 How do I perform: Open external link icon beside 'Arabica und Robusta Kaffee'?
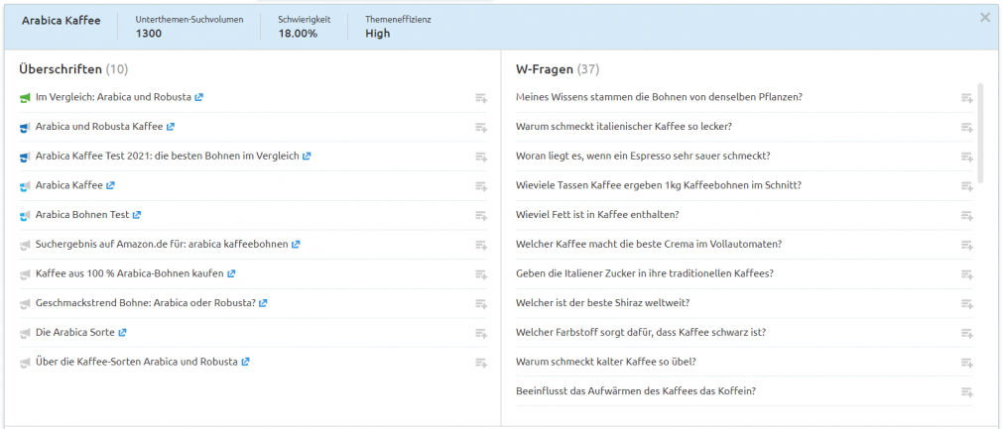pyautogui.click(x=171, y=127)
